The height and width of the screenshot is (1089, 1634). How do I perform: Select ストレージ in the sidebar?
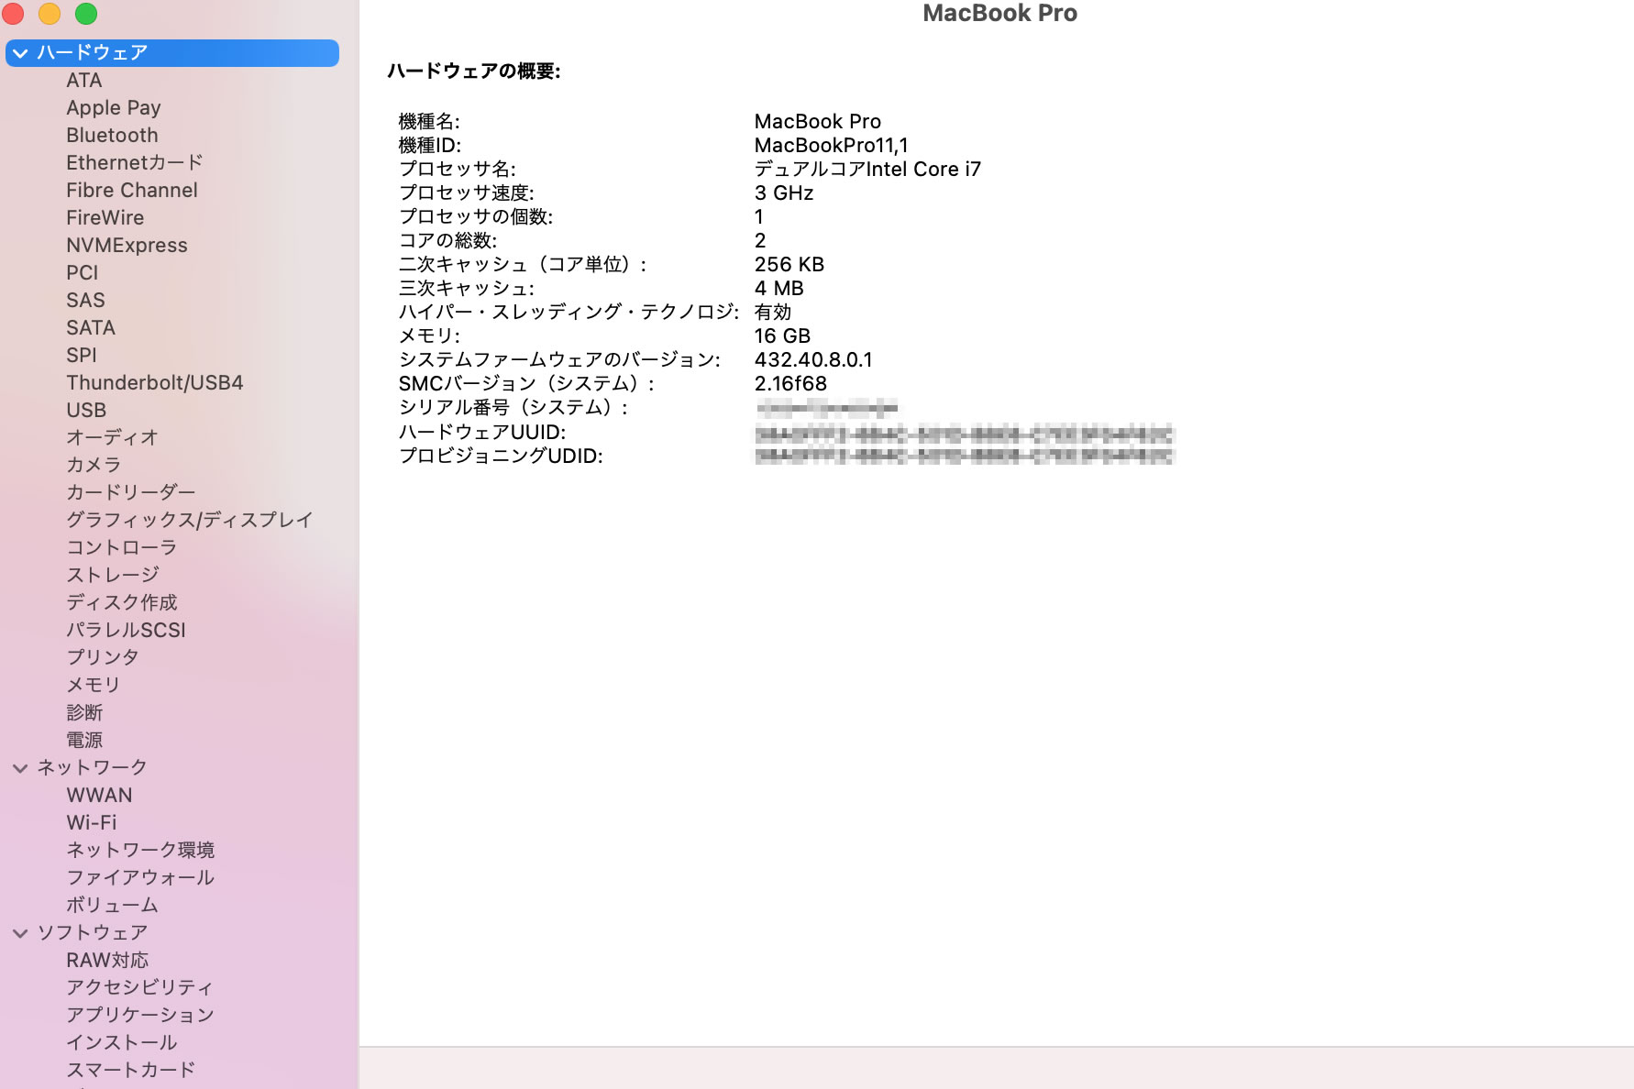(x=113, y=576)
